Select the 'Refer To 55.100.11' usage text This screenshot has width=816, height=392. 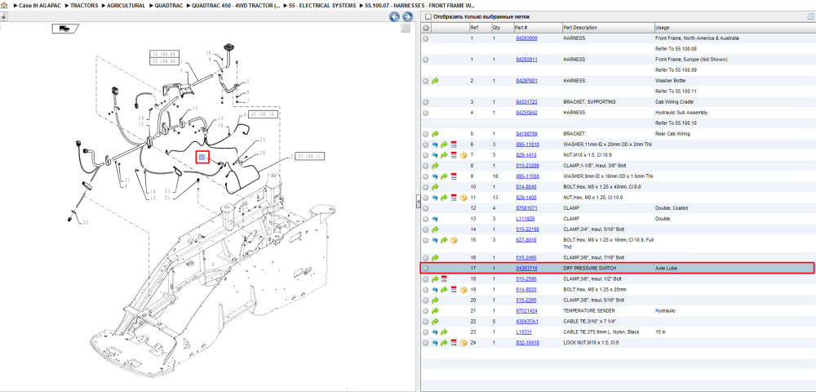click(x=674, y=91)
